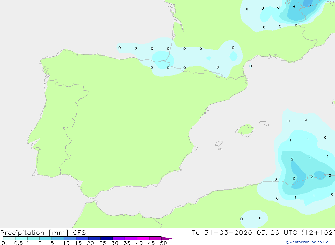Viewport: 335px width, 245px height.
Task: Click the Ibiza island on the map
Action: click(x=219, y=144)
